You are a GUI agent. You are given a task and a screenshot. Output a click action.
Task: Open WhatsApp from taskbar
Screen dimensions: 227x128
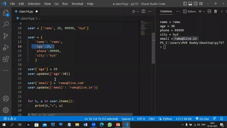tap(110, 125)
